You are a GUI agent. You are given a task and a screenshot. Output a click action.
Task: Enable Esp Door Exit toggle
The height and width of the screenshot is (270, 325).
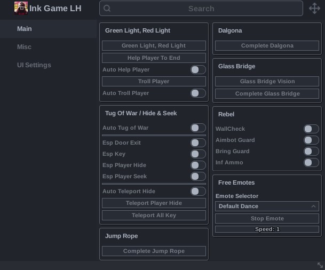click(x=198, y=143)
